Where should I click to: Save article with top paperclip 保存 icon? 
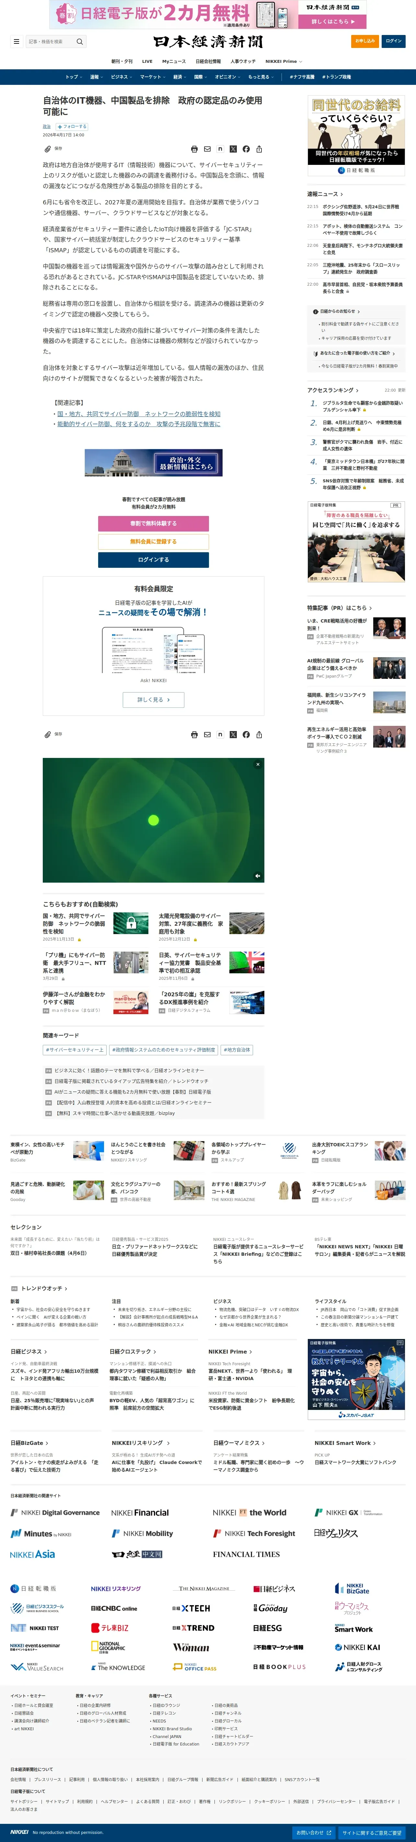click(53, 149)
